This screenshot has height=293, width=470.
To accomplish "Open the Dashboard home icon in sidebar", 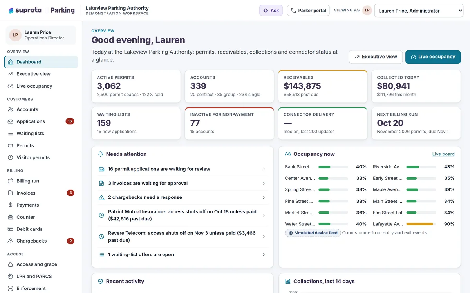I will click(11, 62).
